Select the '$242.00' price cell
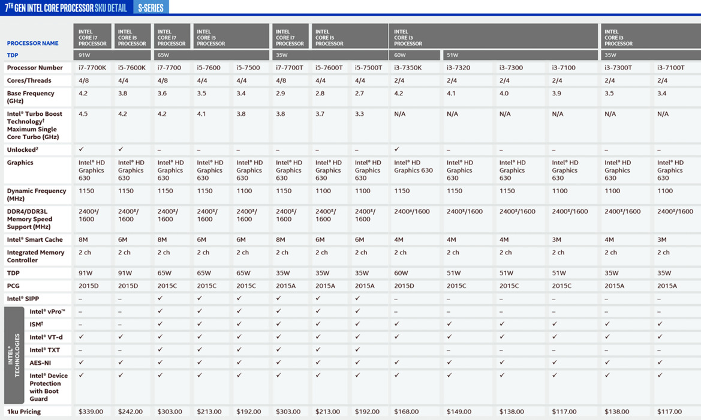The height and width of the screenshot is (420, 701). coord(130,412)
